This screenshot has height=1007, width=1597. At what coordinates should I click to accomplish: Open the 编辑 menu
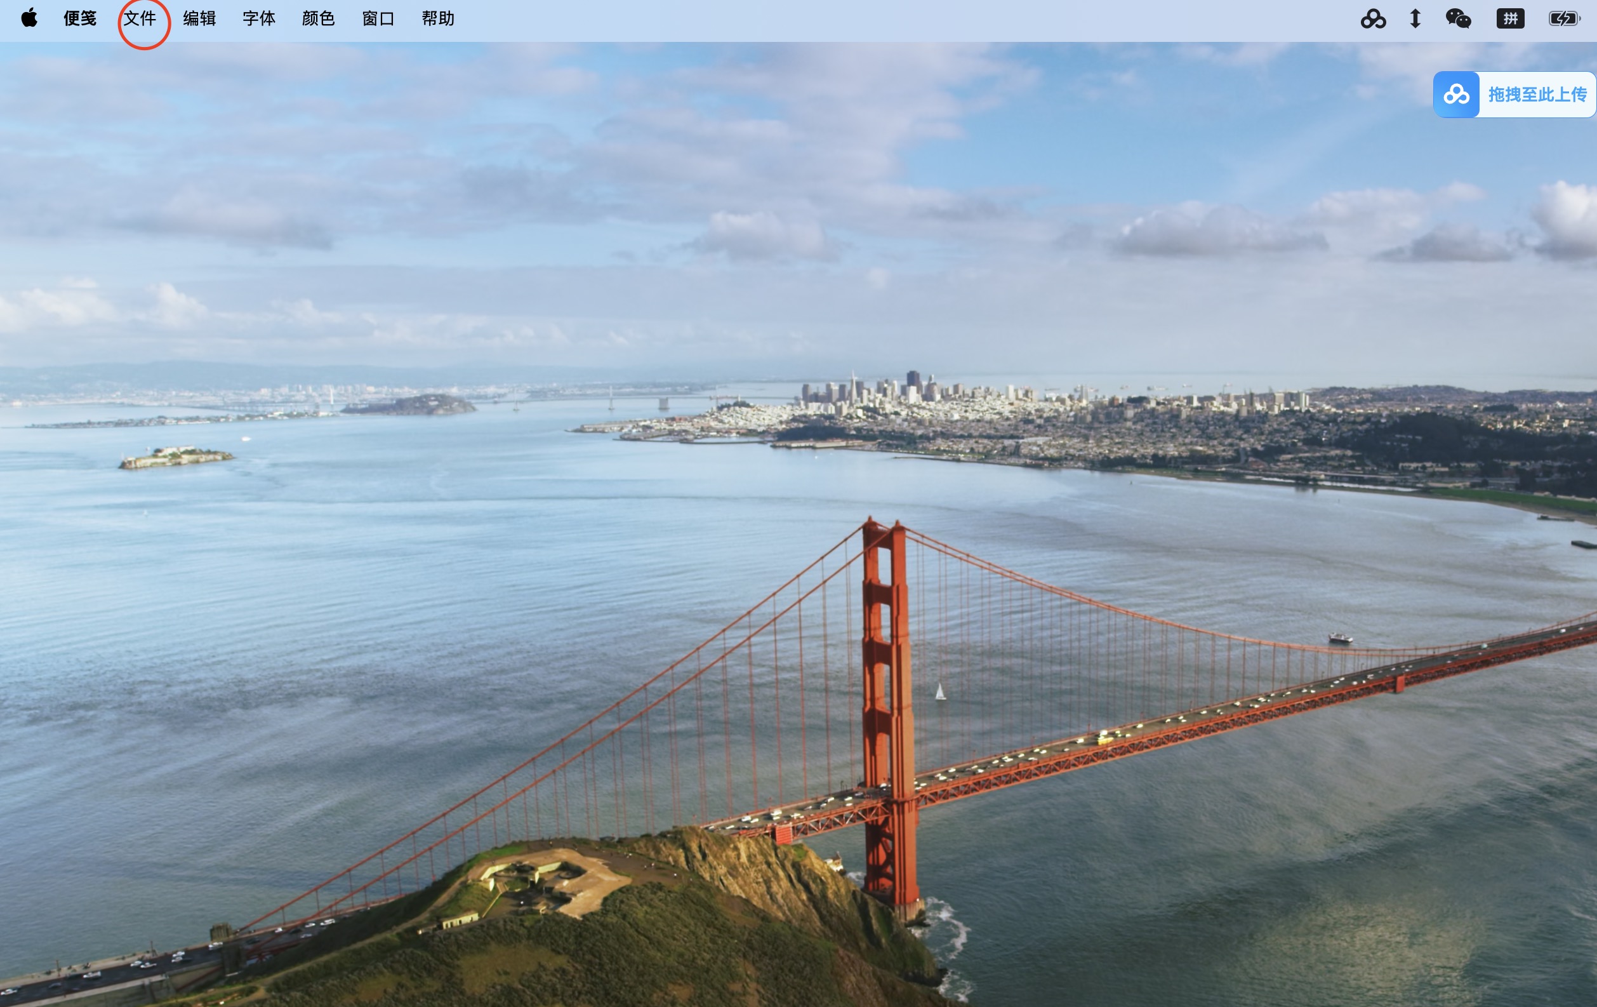(x=199, y=18)
